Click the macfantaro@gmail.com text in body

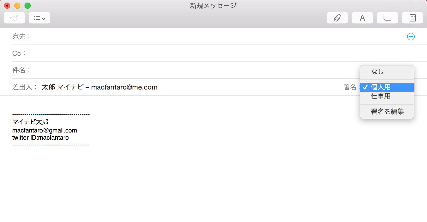tap(45, 130)
